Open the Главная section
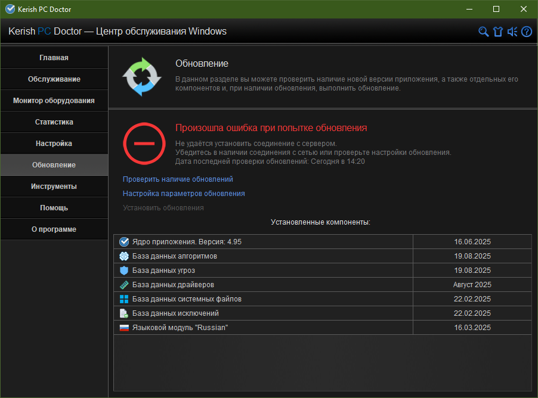This screenshot has height=398, width=538. tap(54, 58)
